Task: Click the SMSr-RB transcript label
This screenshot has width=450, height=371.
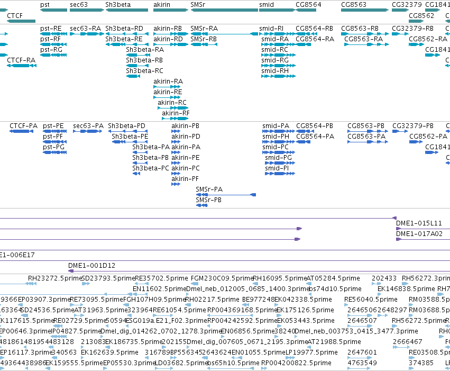Action: [x=204, y=39]
